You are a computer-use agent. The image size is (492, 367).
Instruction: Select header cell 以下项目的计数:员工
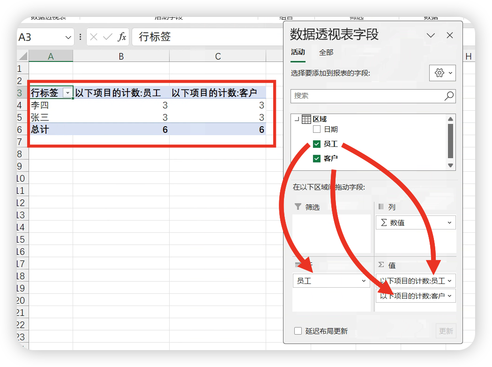pos(121,93)
